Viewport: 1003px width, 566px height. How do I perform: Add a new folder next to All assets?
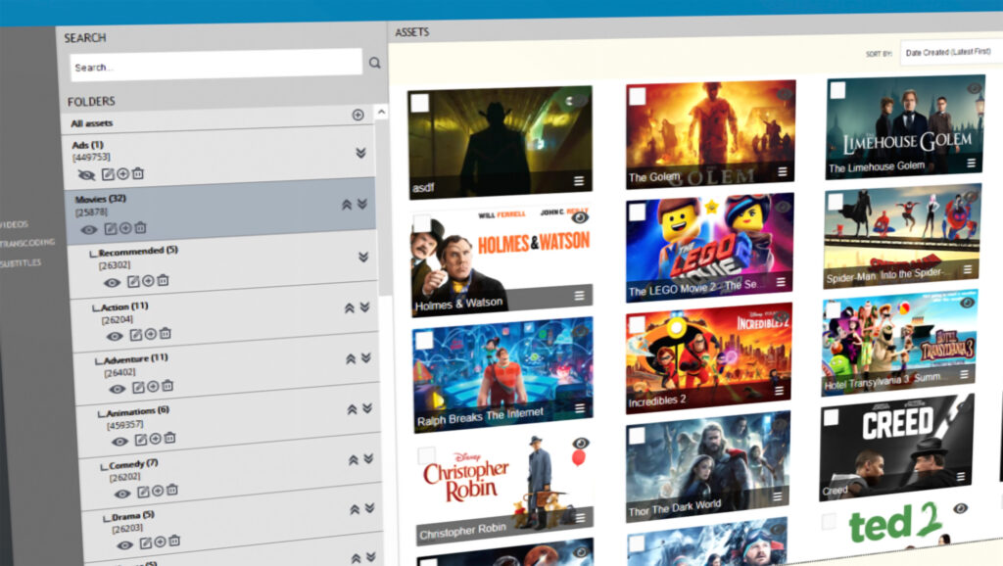click(358, 116)
